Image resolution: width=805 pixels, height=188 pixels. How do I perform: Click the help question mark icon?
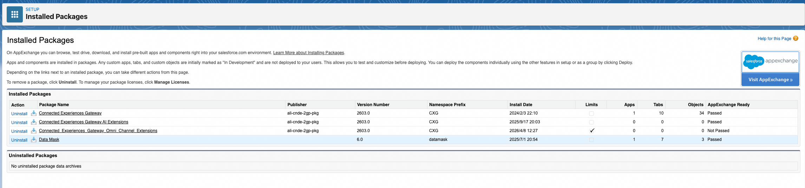[796, 38]
